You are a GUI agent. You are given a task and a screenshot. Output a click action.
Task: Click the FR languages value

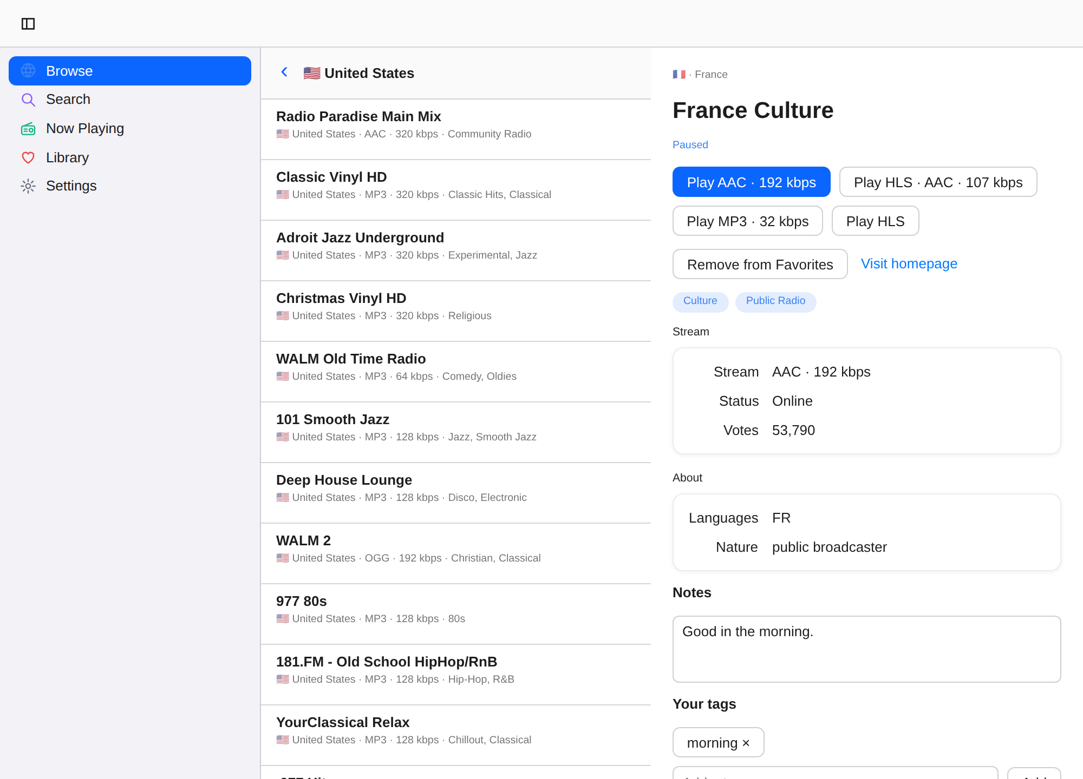point(781,518)
